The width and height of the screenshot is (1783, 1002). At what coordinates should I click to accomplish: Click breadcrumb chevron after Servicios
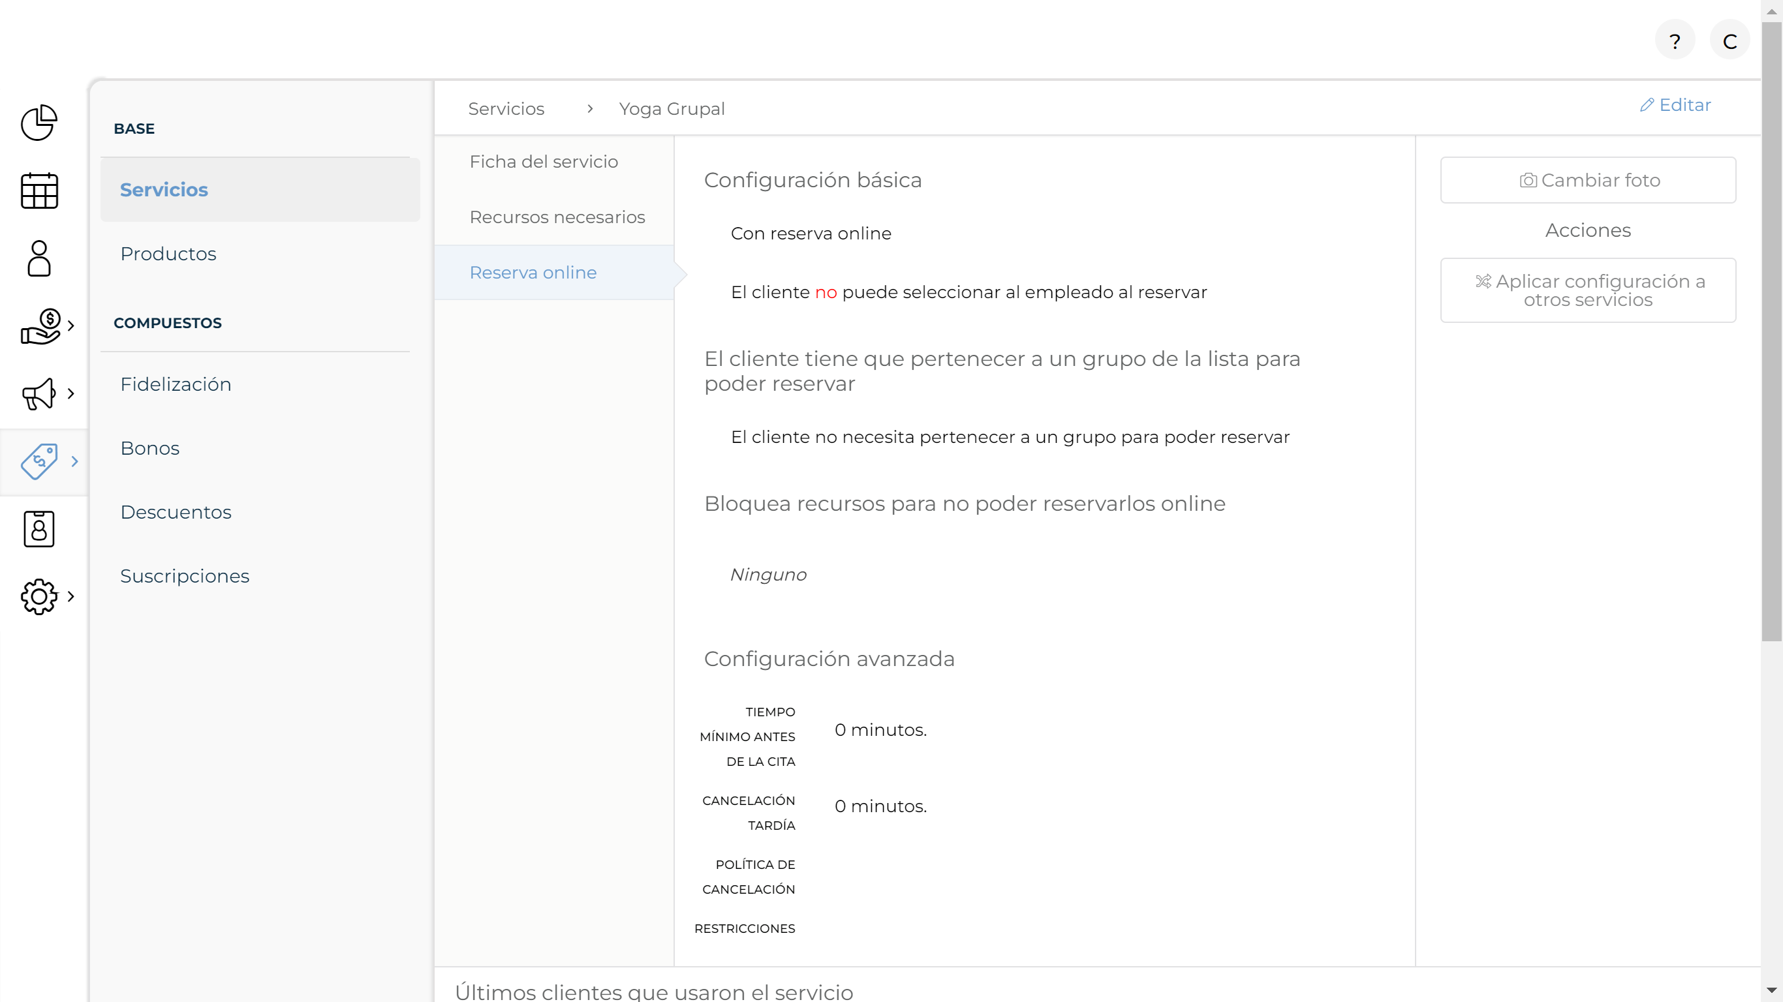(590, 109)
